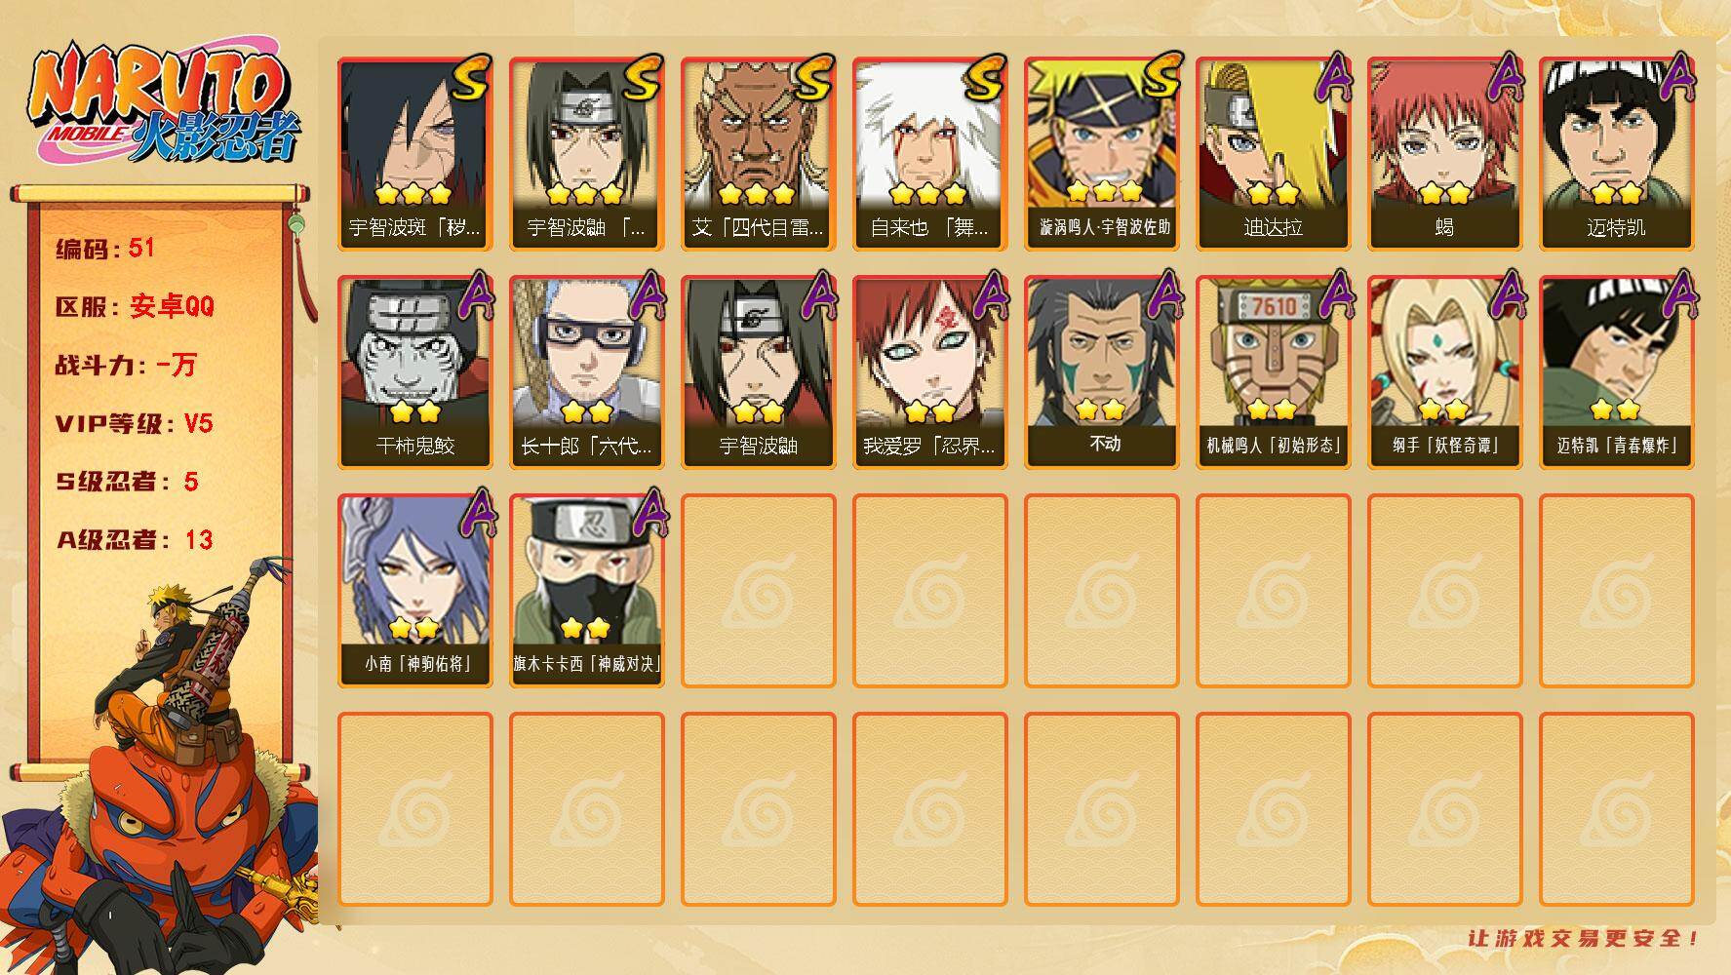Screen dimensions: 1731x975
Task: Select the 机械鸣人「初始形态」card
Action: click(1274, 372)
